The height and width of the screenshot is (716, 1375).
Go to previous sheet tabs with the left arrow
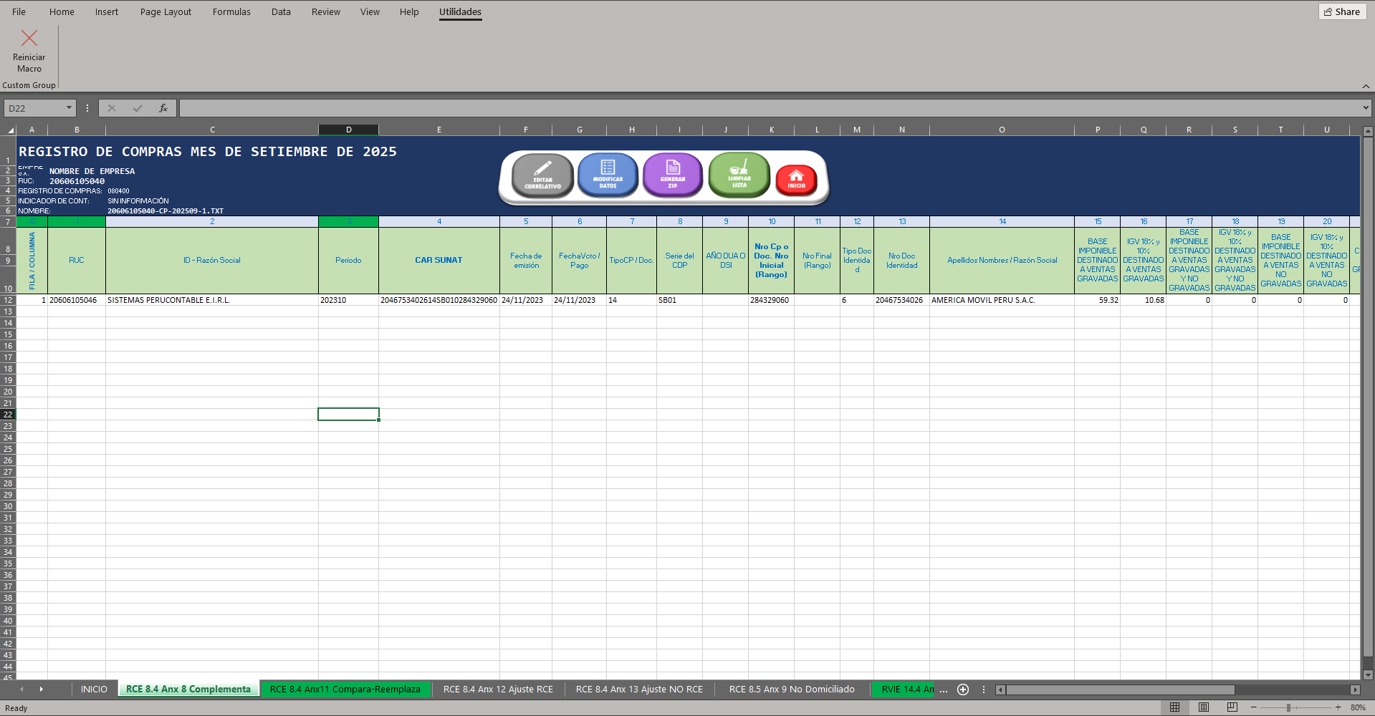[21, 689]
